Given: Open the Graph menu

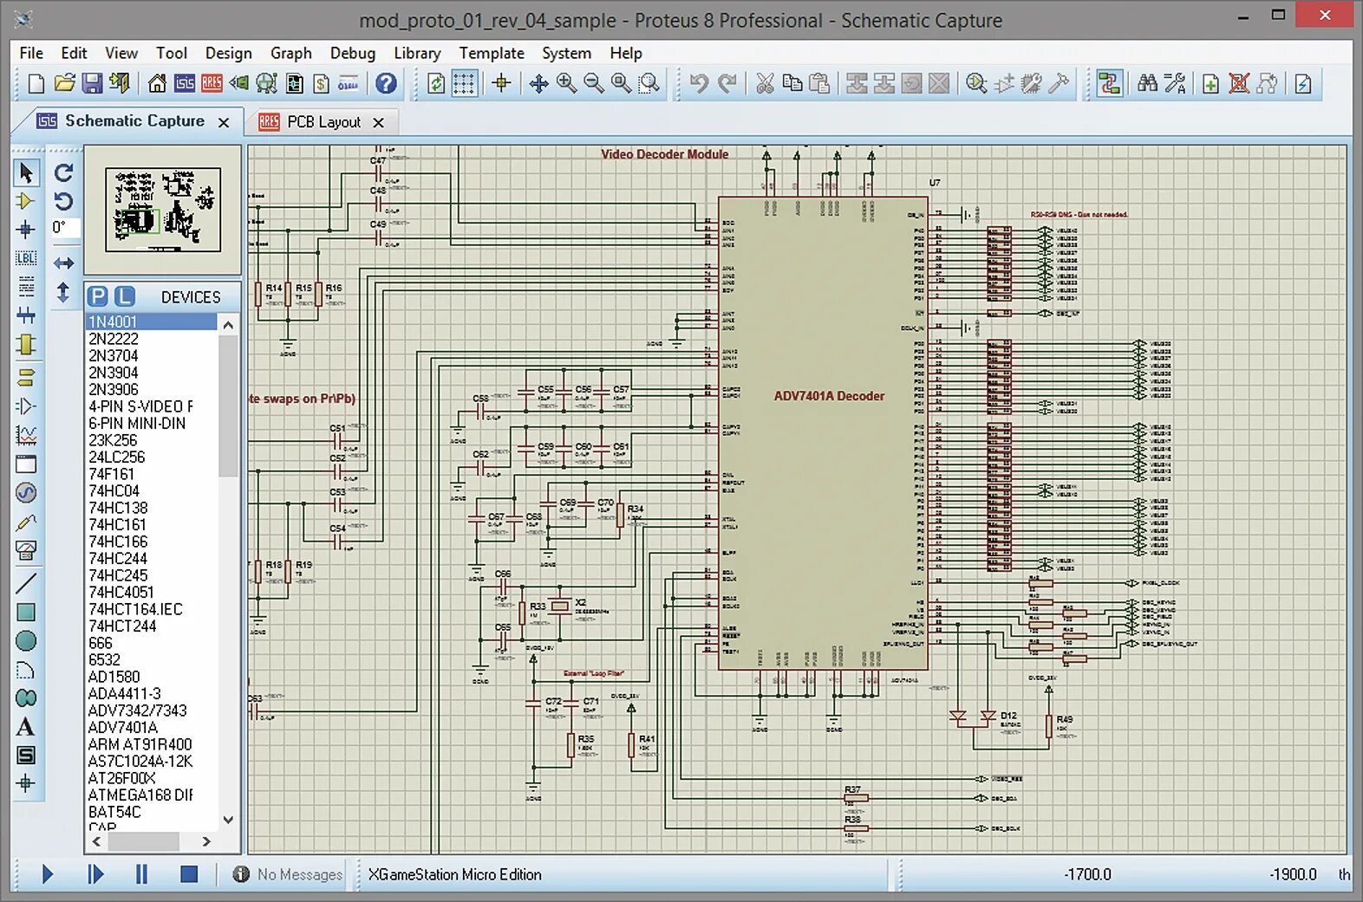Looking at the screenshot, I should tap(290, 53).
